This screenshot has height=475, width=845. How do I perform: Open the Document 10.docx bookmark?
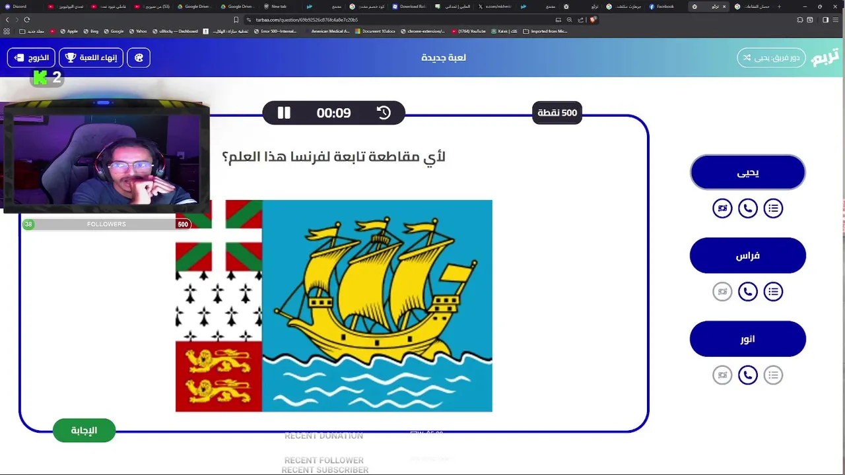[376, 31]
